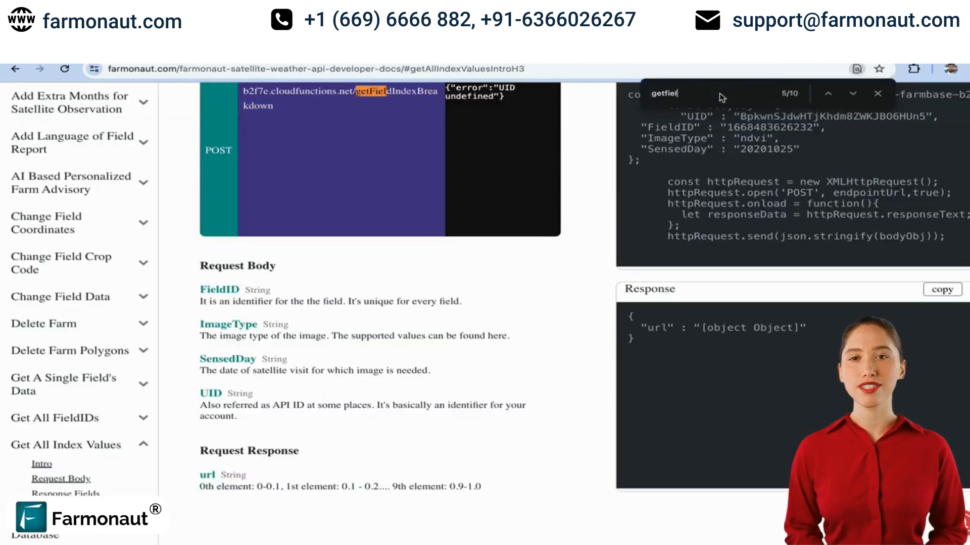Click the "SensedDay" : "20201025" code line
This screenshot has height=545, width=970.
click(720, 149)
